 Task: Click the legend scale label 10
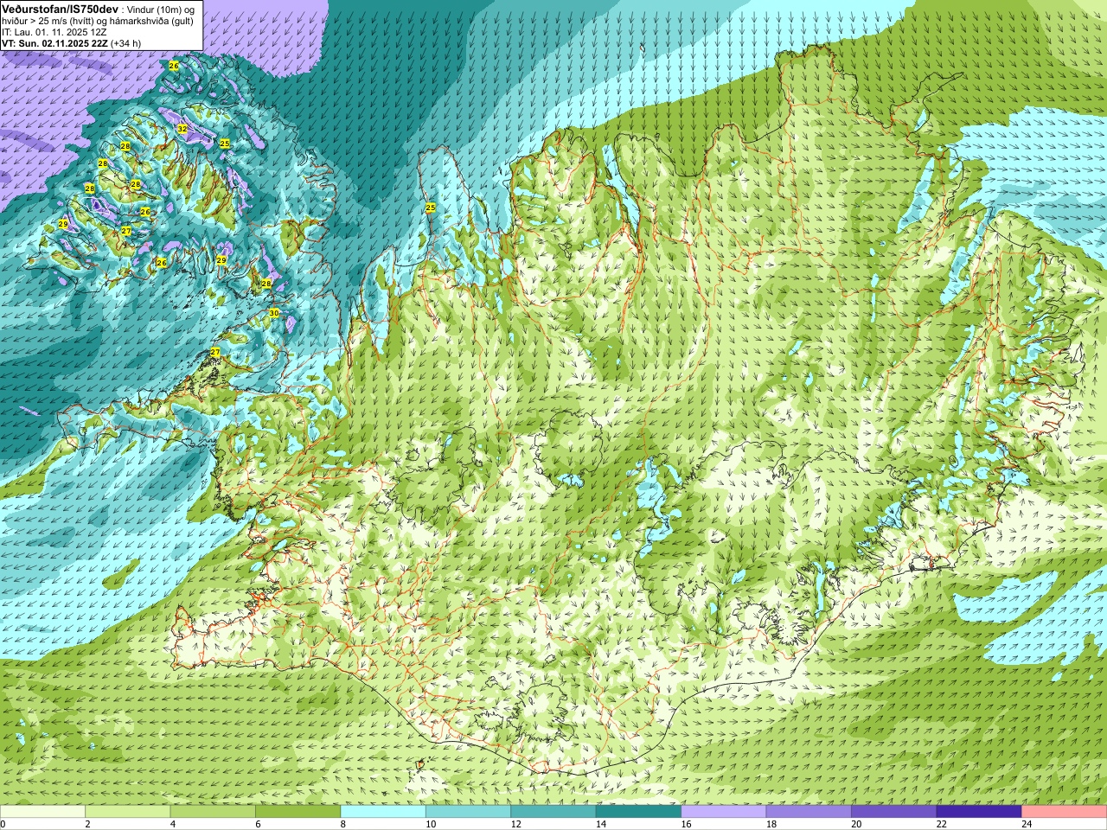(x=430, y=824)
